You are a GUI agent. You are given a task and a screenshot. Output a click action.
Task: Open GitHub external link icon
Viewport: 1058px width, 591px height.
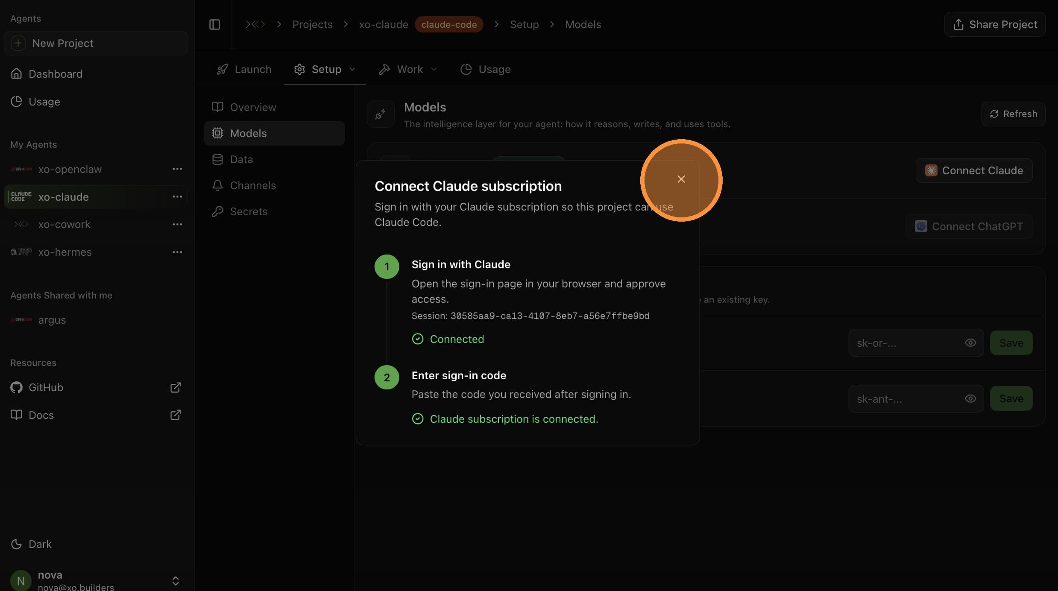click(x=176, y=387)
